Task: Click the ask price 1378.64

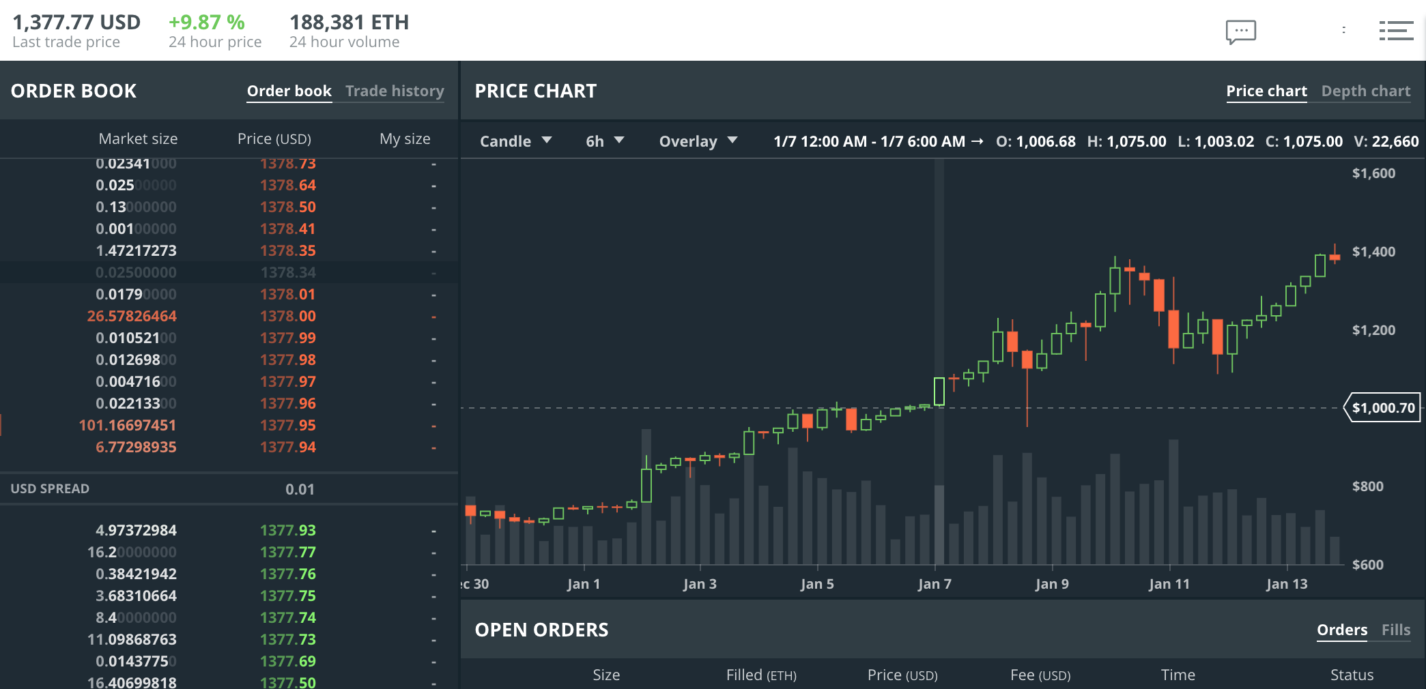Action: 288,185
